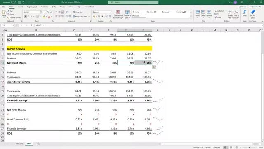Screen dimensions: 264x149
Task: Select the Net Profit Margin cell B13
Action: pos(36,63)
